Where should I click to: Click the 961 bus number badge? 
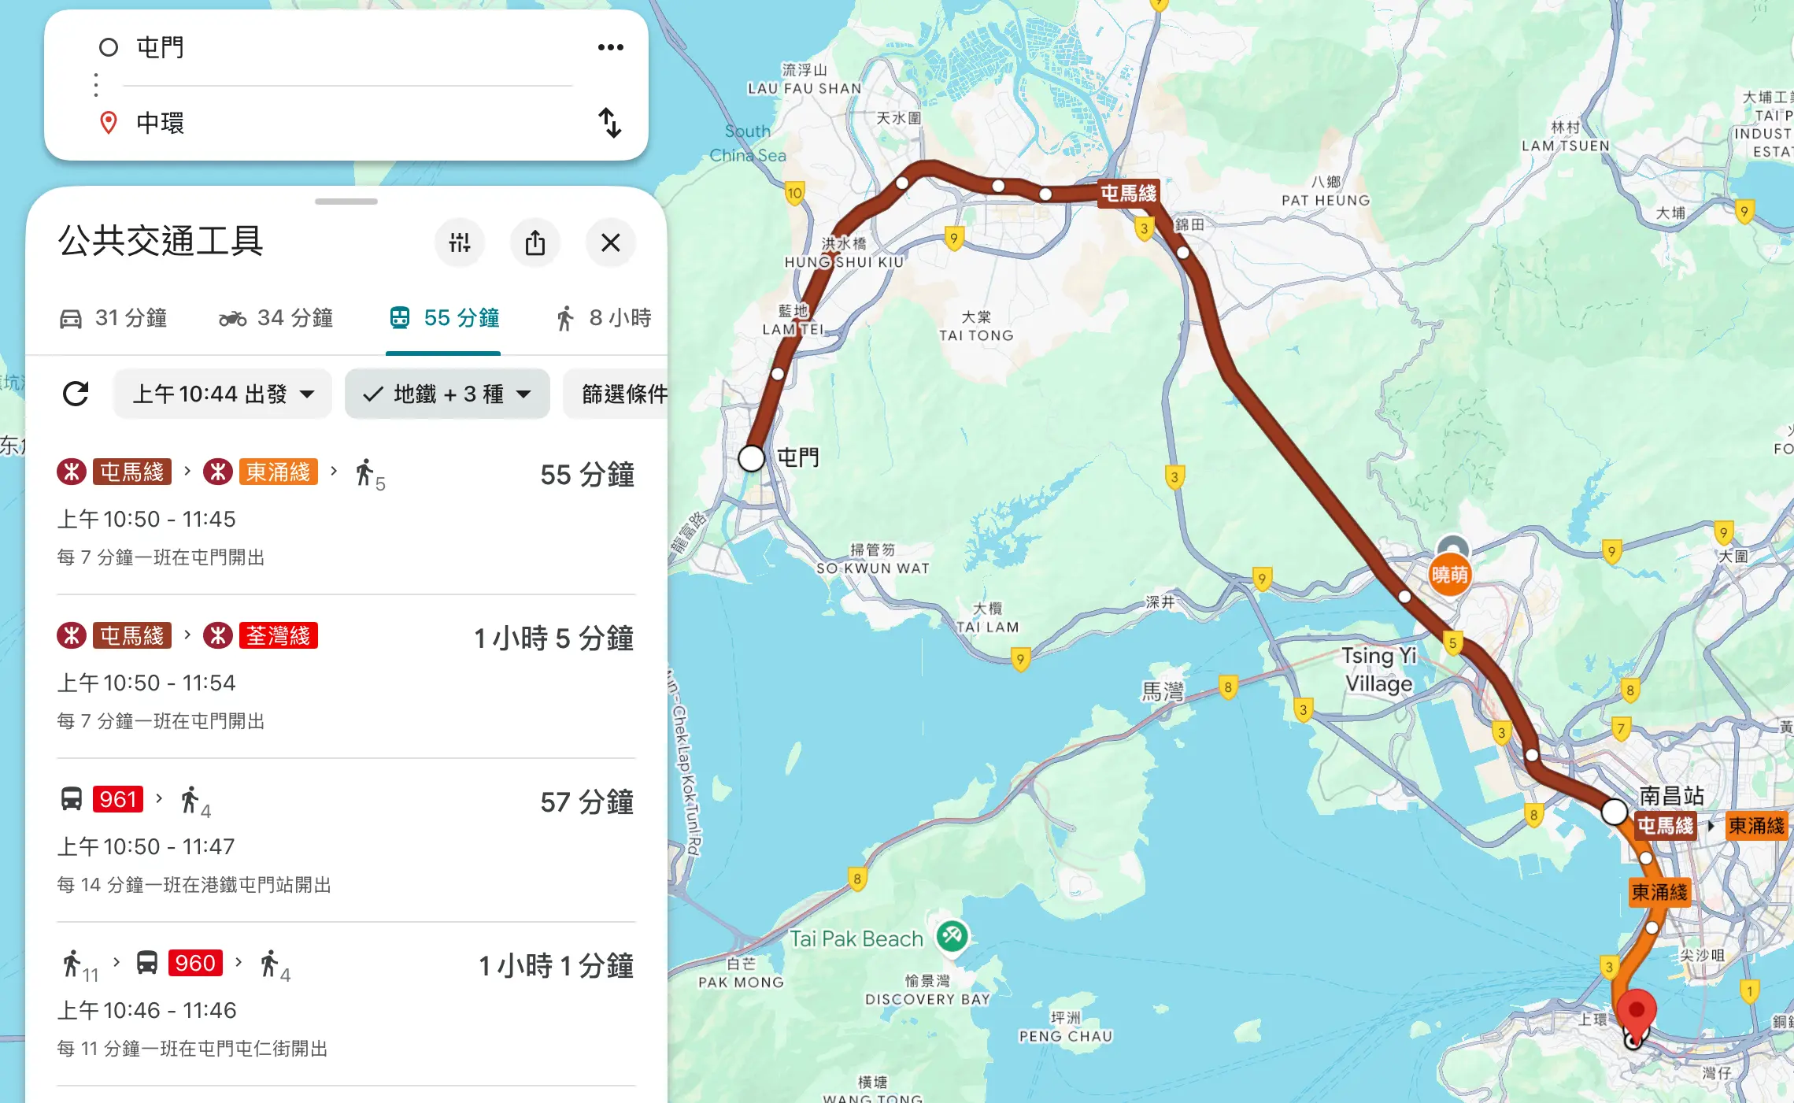click(118, 799)
